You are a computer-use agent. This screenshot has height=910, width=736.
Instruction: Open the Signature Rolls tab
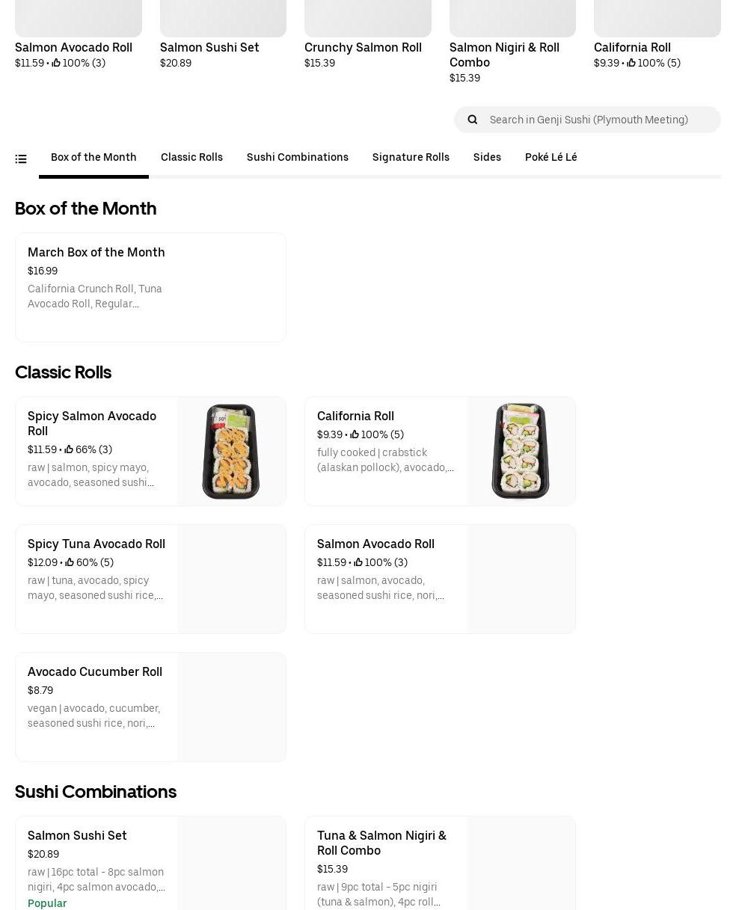click(x=411, y=157)
